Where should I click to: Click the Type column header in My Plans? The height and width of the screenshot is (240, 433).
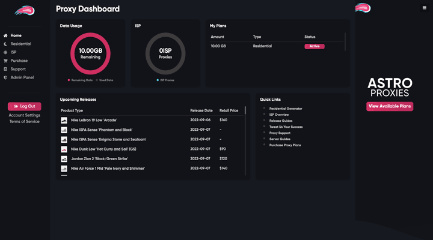click(257, 37)
